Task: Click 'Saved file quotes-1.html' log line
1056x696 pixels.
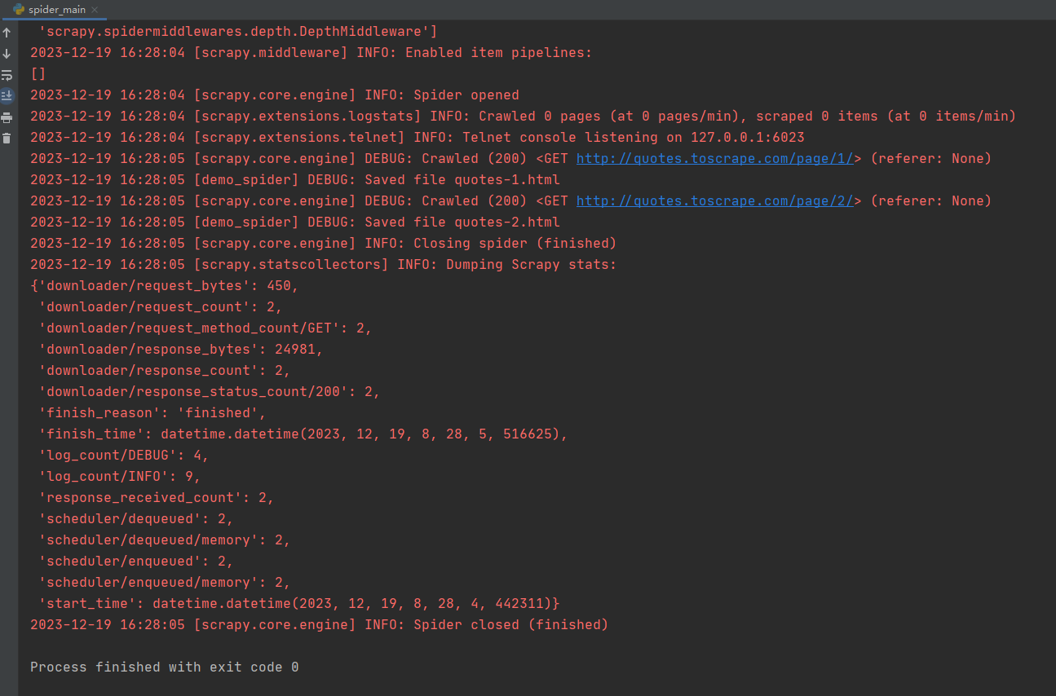Action: (x=295, y=179)
